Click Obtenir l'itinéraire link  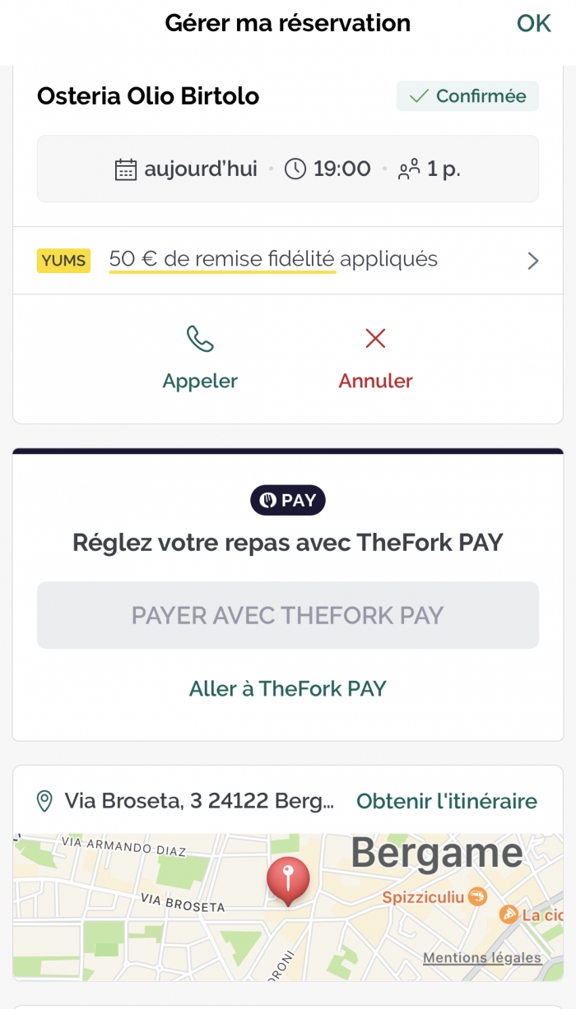click(x=447, y=801)
